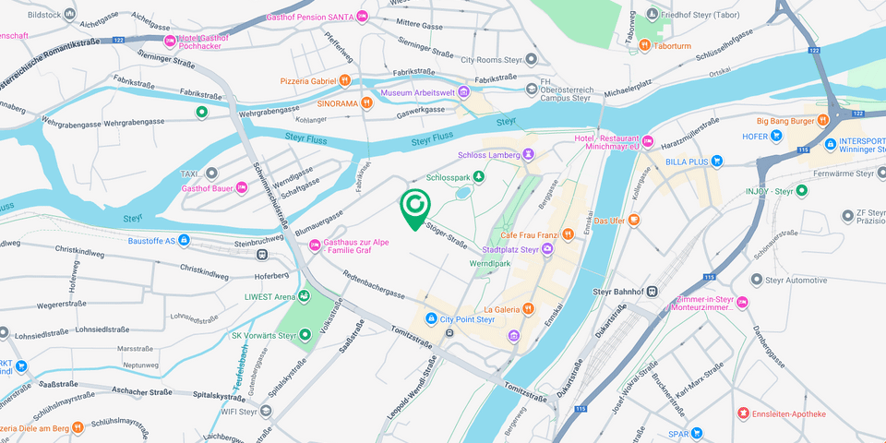Click the Taborturm restaurant icon
The image size is (886, 443).
(x=645, y=46)
